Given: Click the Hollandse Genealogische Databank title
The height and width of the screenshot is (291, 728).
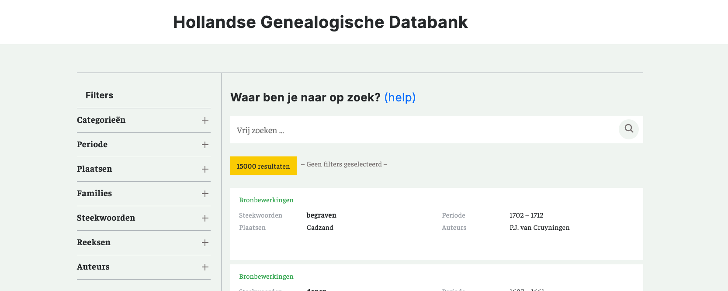Looking at the screenshot, I should 320,22.
